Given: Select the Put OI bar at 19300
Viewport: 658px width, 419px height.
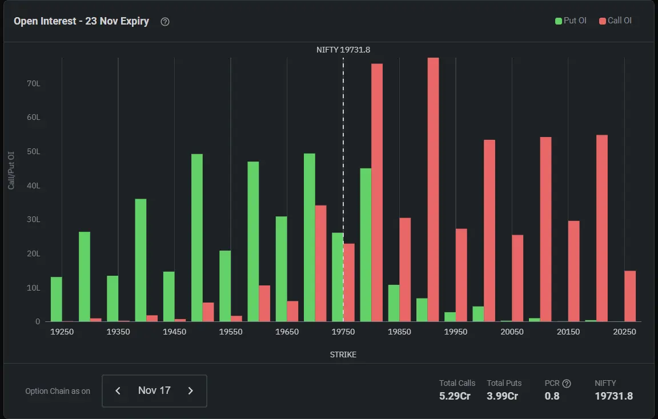Looking at the screenshot, I should point(85,277).
